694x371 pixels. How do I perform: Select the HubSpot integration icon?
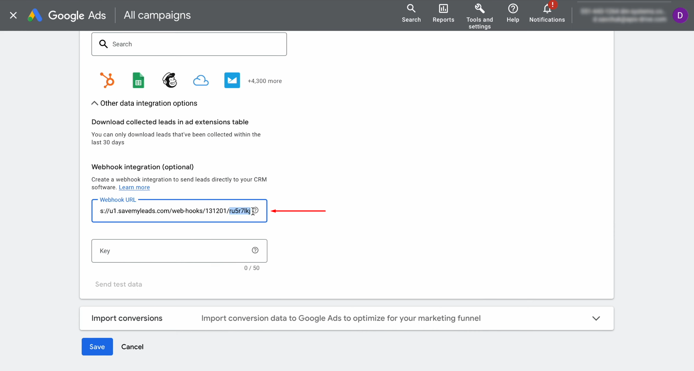[x=107, y=80]
